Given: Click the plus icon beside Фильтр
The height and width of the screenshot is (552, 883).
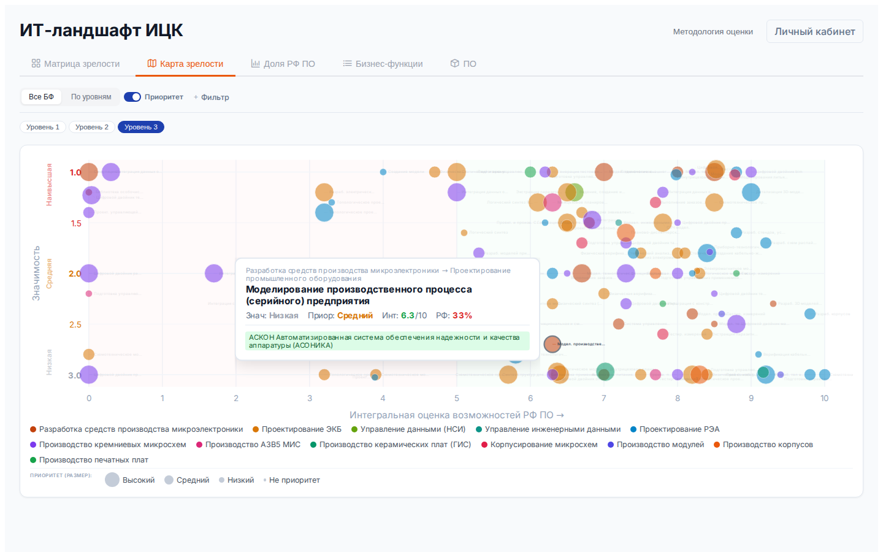Looking at the screenshot, I should (x=196, y=97).
